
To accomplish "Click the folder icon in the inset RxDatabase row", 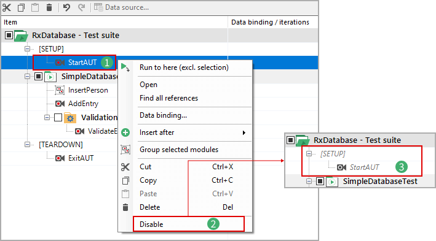I will coord(303,140).
